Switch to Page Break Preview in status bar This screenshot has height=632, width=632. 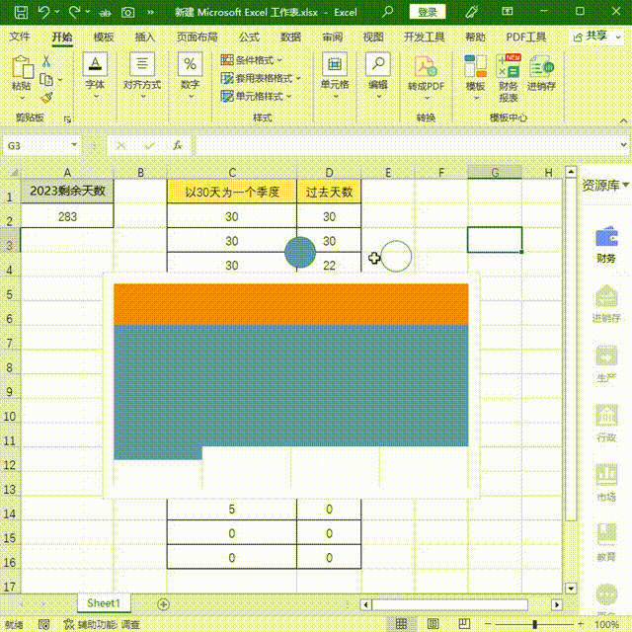point(464,624)
